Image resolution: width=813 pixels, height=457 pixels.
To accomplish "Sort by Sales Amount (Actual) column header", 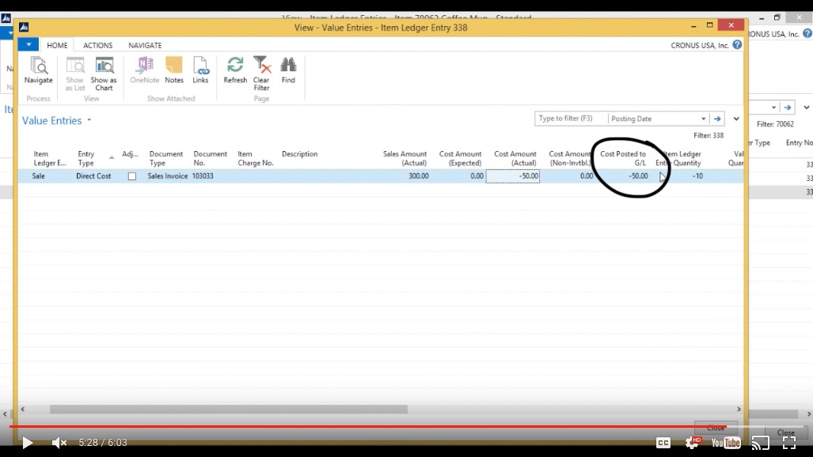I will coord(405,158).
